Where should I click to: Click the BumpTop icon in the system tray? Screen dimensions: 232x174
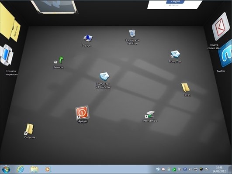point(158,169)
